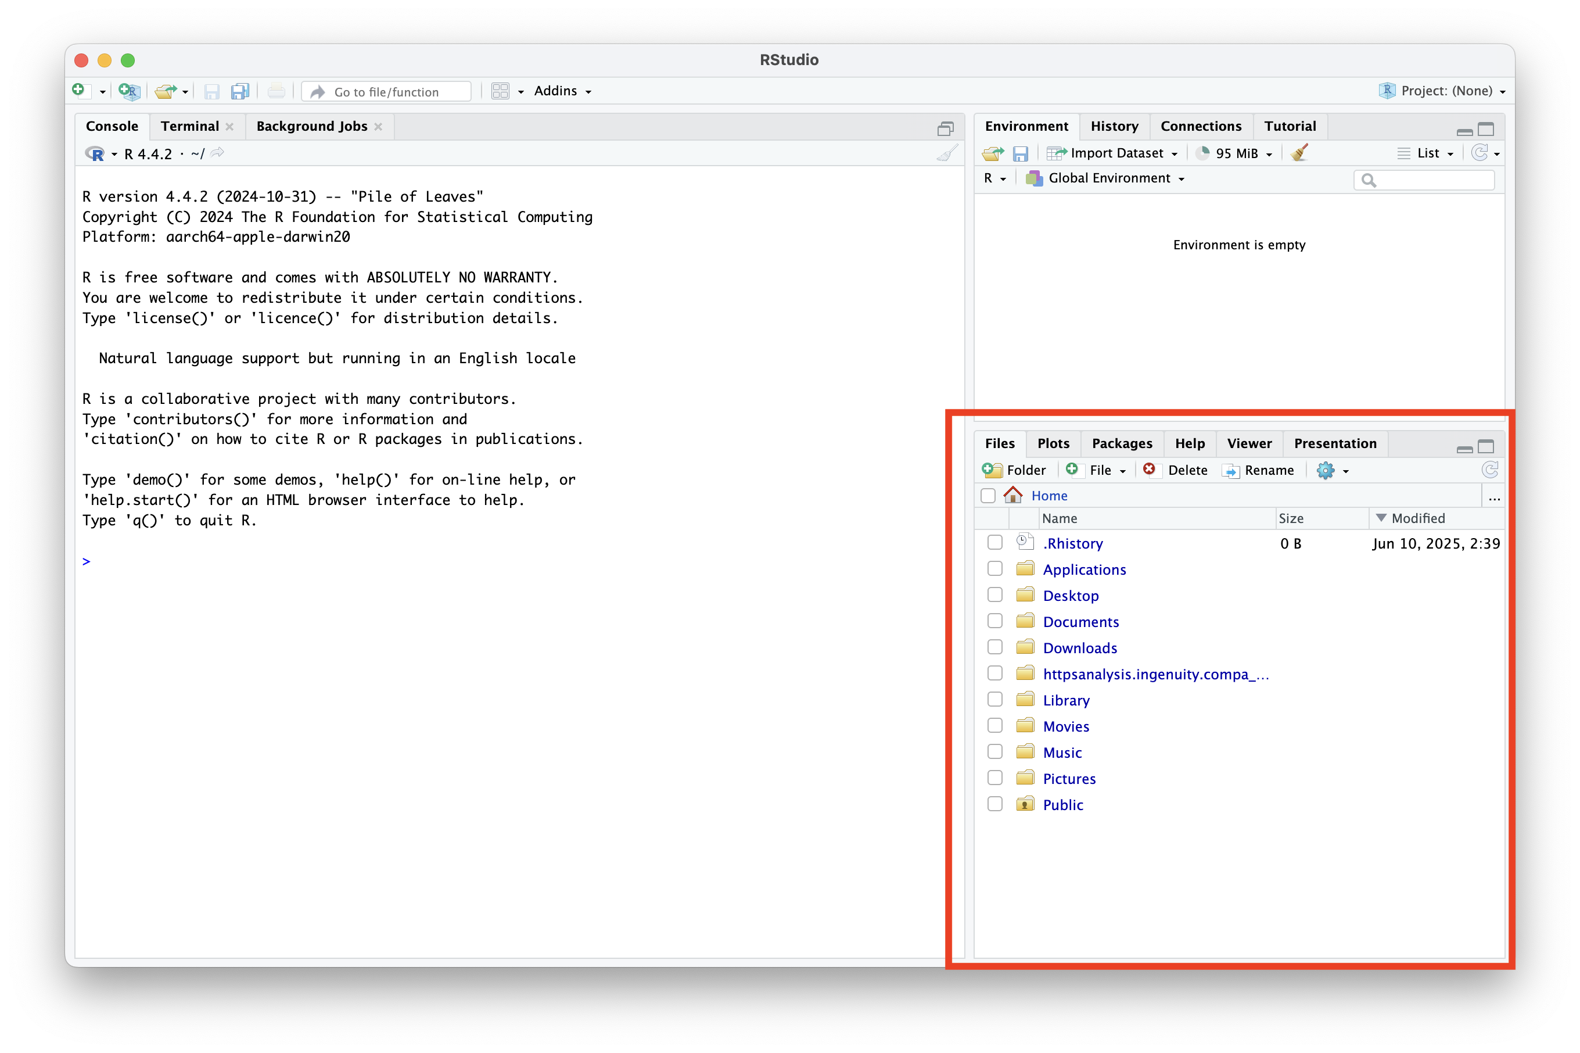Clear environment objects with broom icon
Viewport: 1580px width, 1053px height.
point(1299,153)
